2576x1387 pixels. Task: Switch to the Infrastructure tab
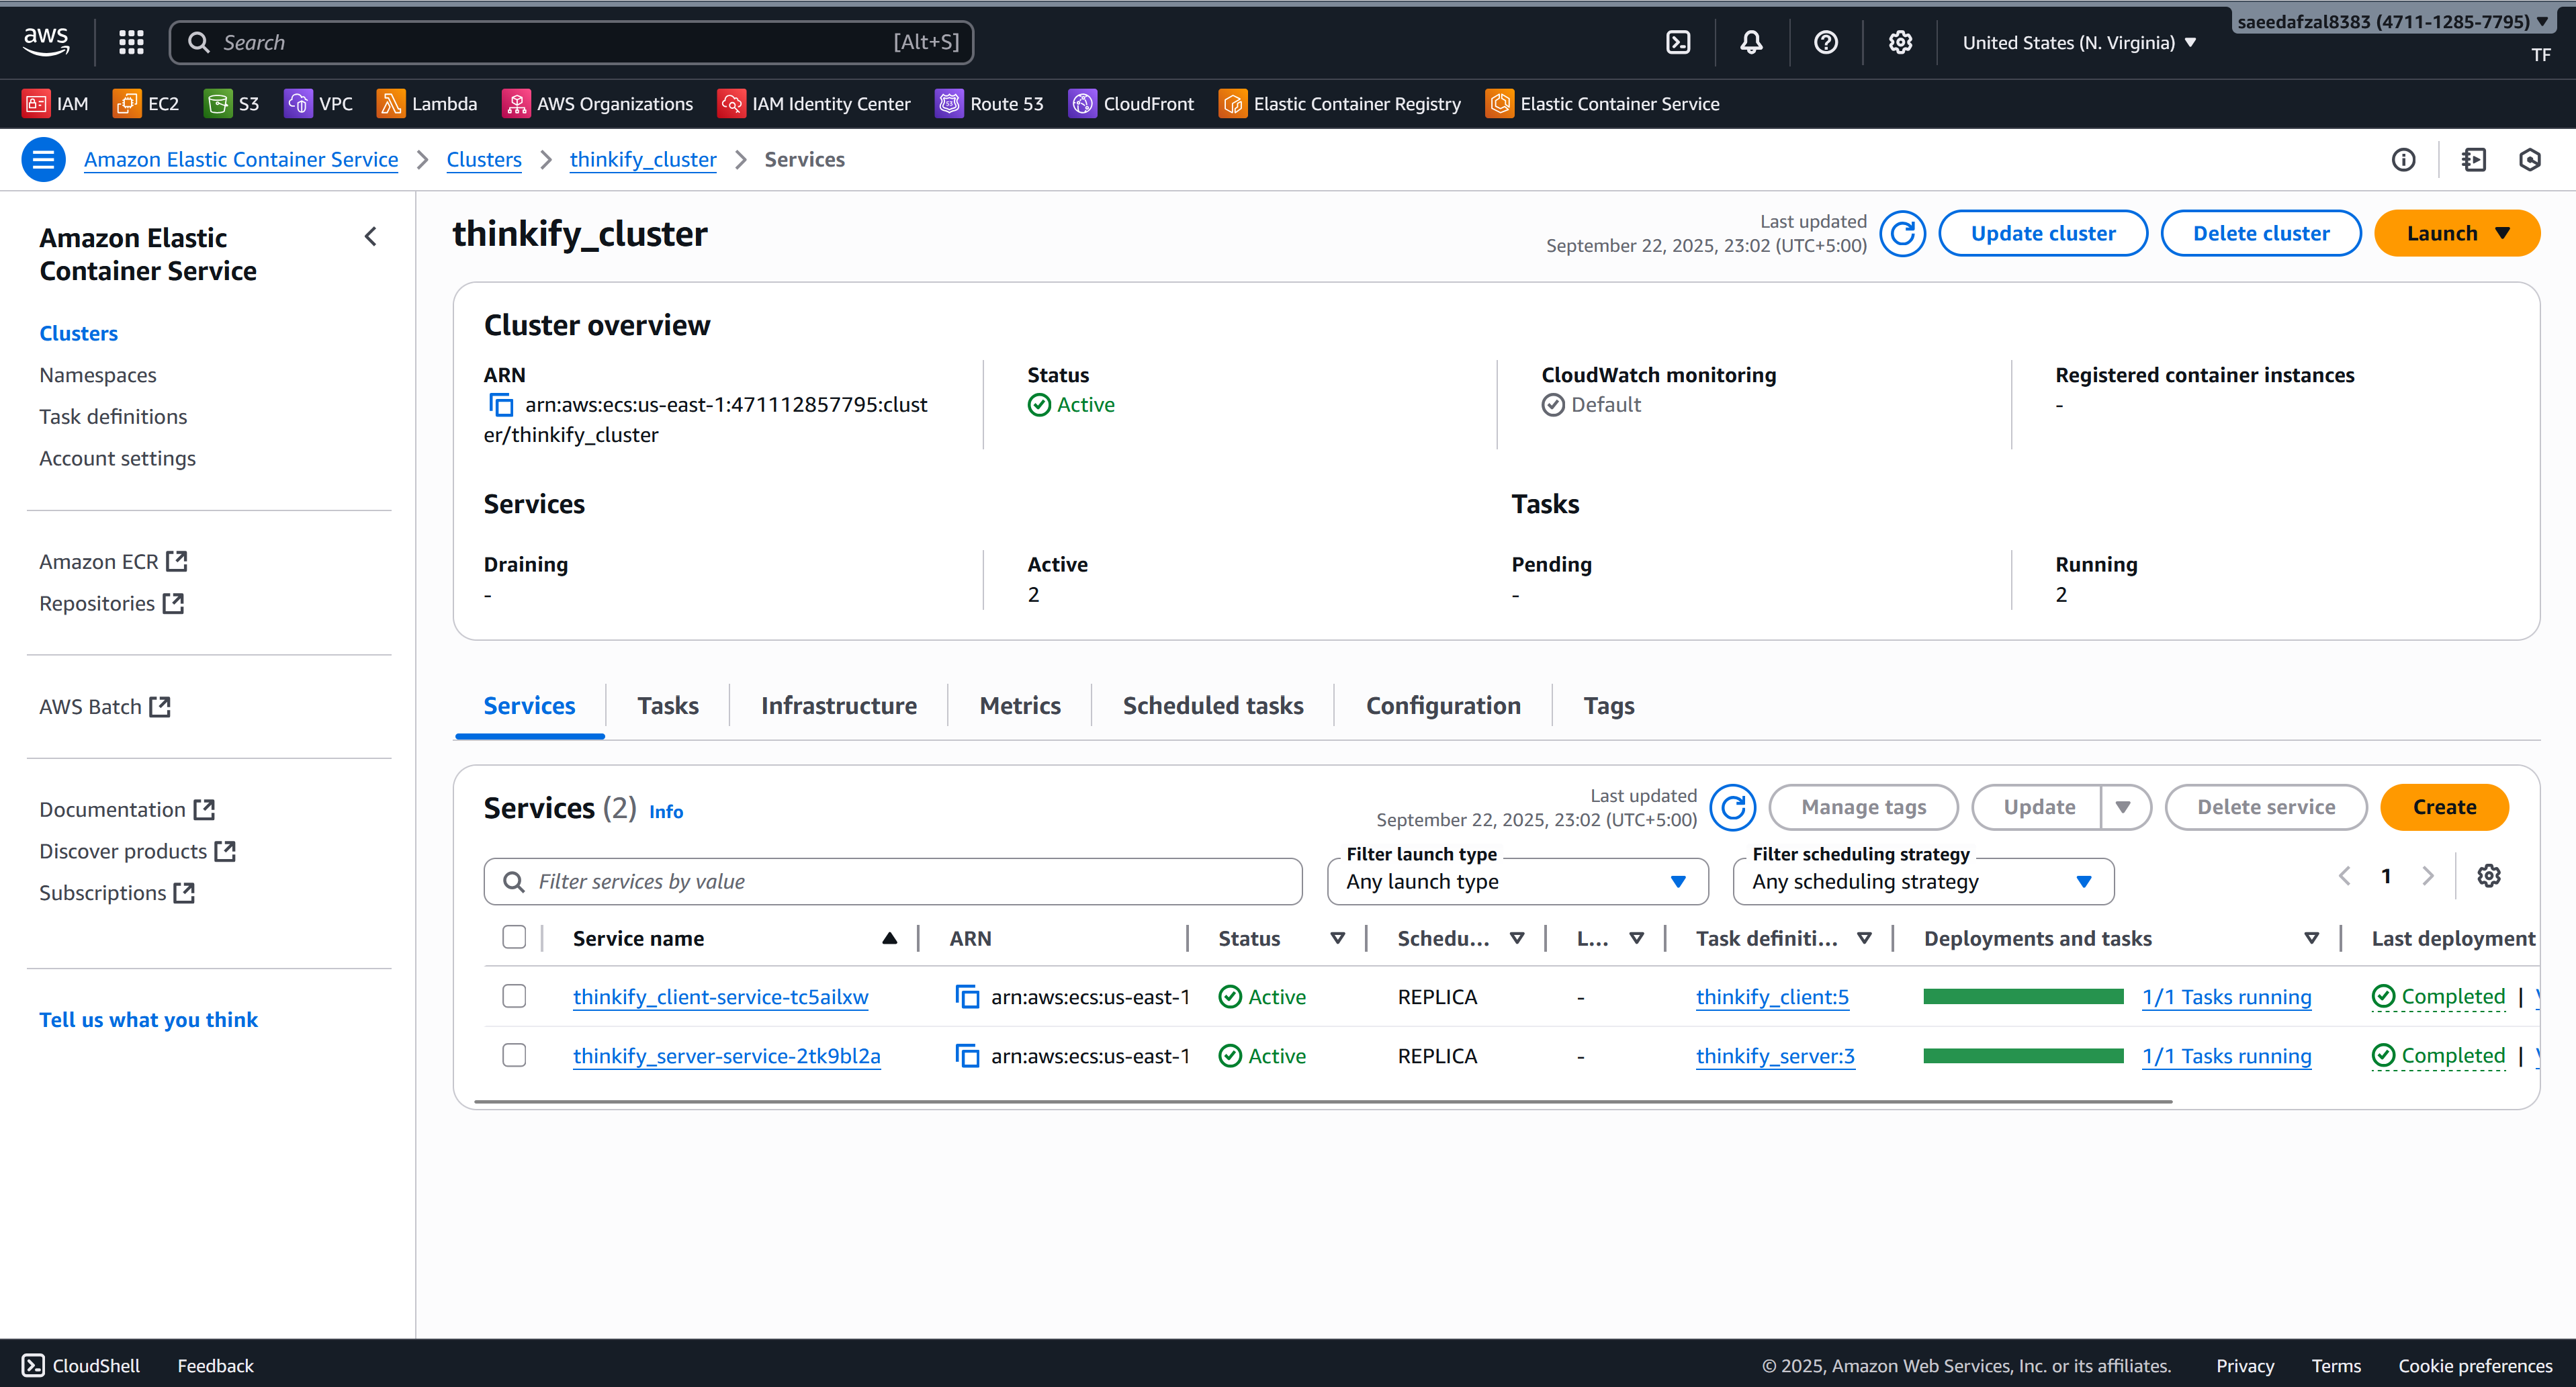click(x=838, y=706)
